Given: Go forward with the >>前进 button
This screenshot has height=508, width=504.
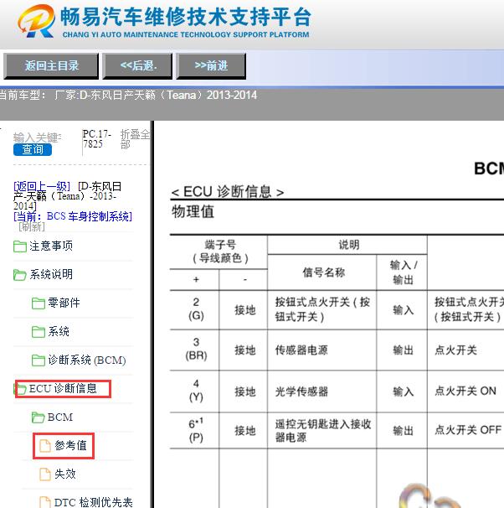Looking at the screenshot, I should (x=211, y=66).
